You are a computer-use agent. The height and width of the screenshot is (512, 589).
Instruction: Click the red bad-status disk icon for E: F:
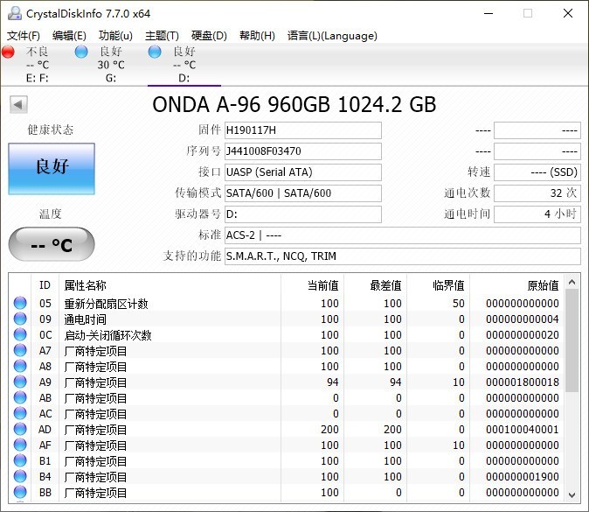(x=8, y=52)
